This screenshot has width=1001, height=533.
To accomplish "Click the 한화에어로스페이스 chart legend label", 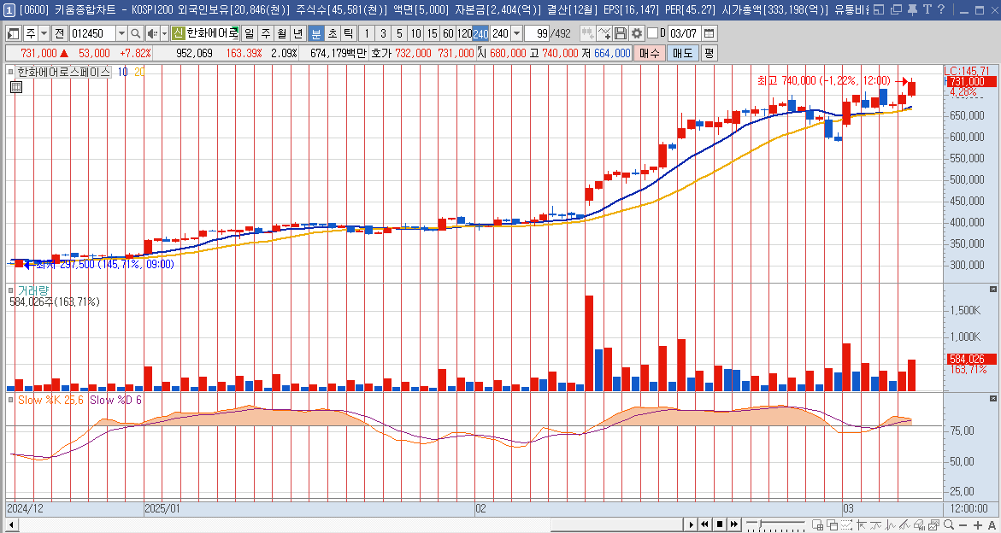I will (x=64, y=73).
